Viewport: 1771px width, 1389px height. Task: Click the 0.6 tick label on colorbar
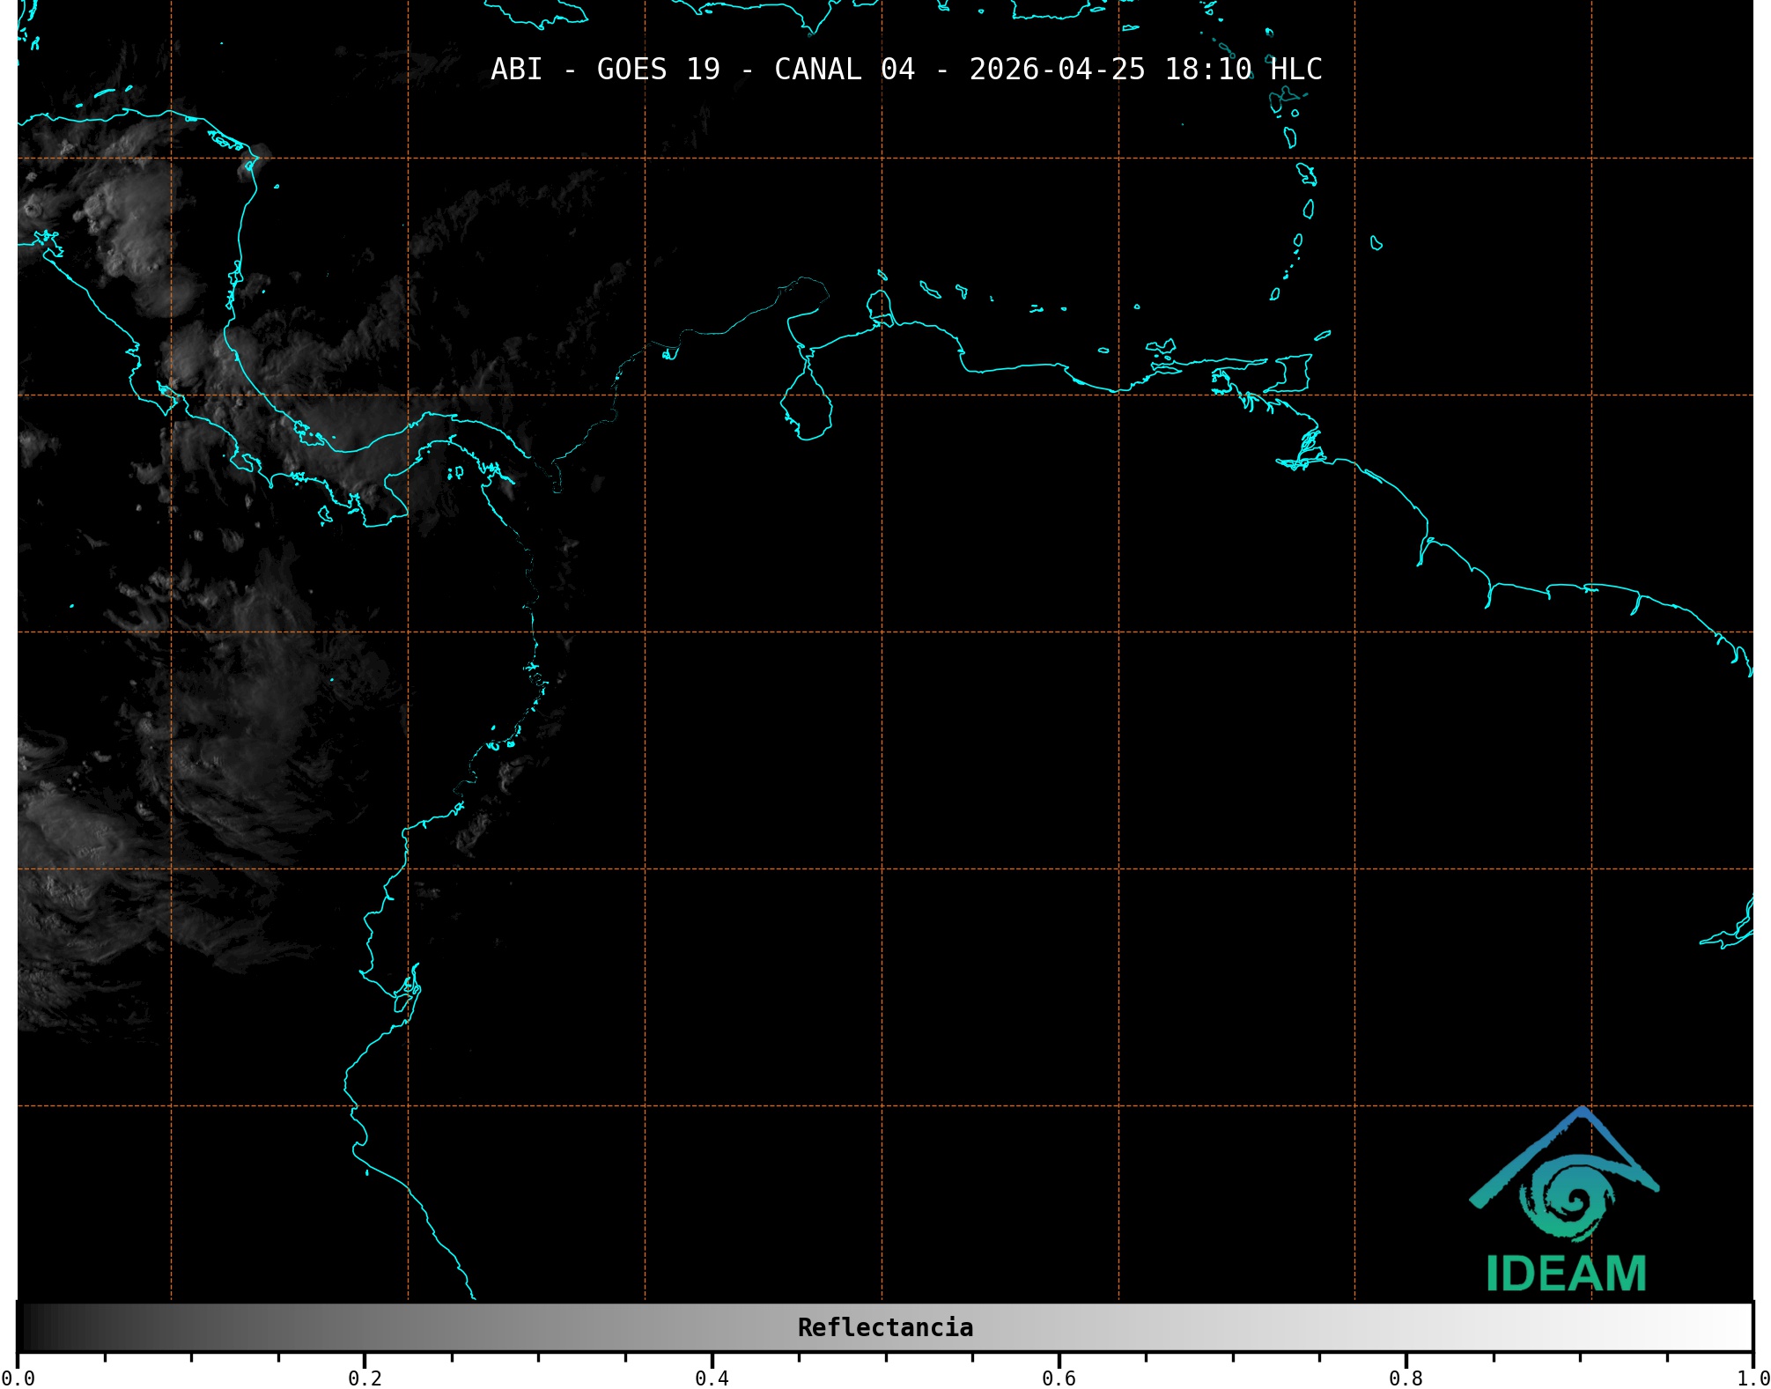pyautogui.click(x=1059, y=1378)
